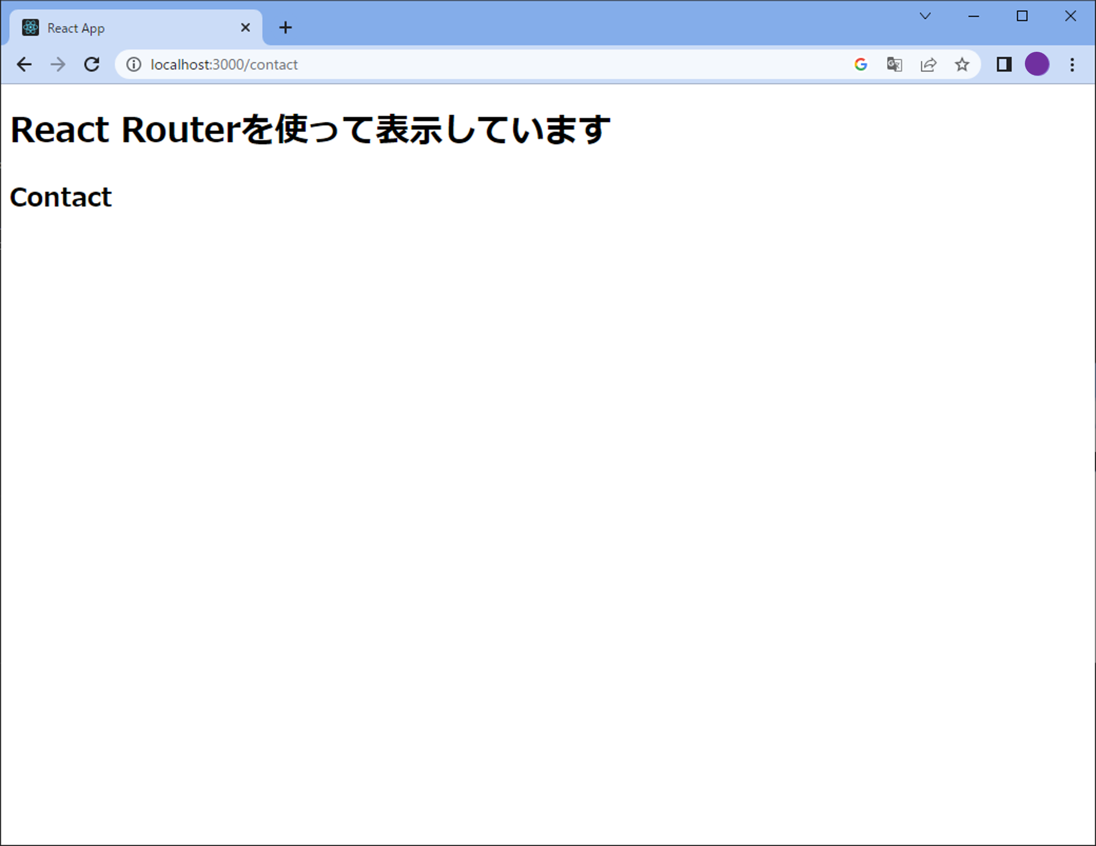Screen dimensions: 1096x846
Task: Open the purple profile avatar
Action: 1037,64
